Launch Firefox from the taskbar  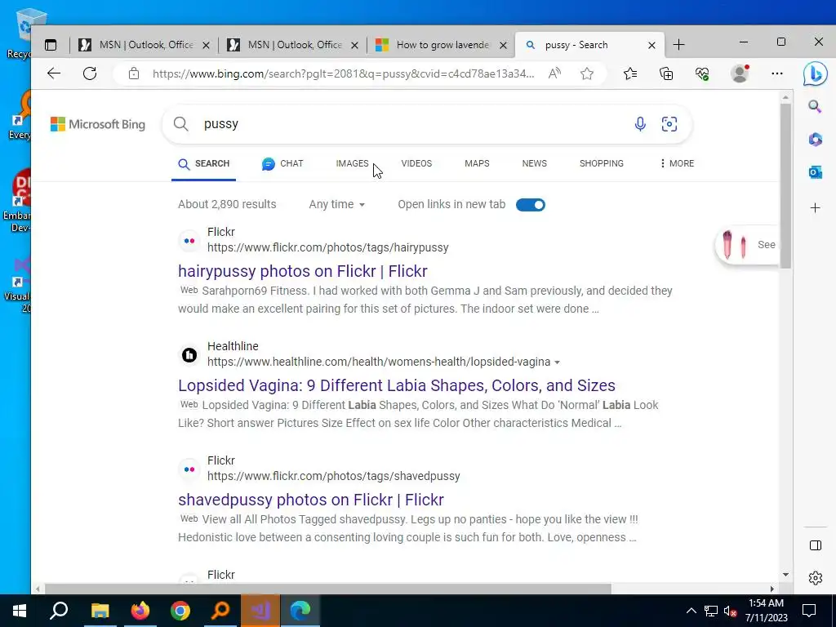point(140,611)
